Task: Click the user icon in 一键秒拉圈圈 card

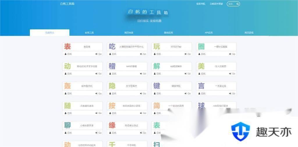Action: (199, 54)
